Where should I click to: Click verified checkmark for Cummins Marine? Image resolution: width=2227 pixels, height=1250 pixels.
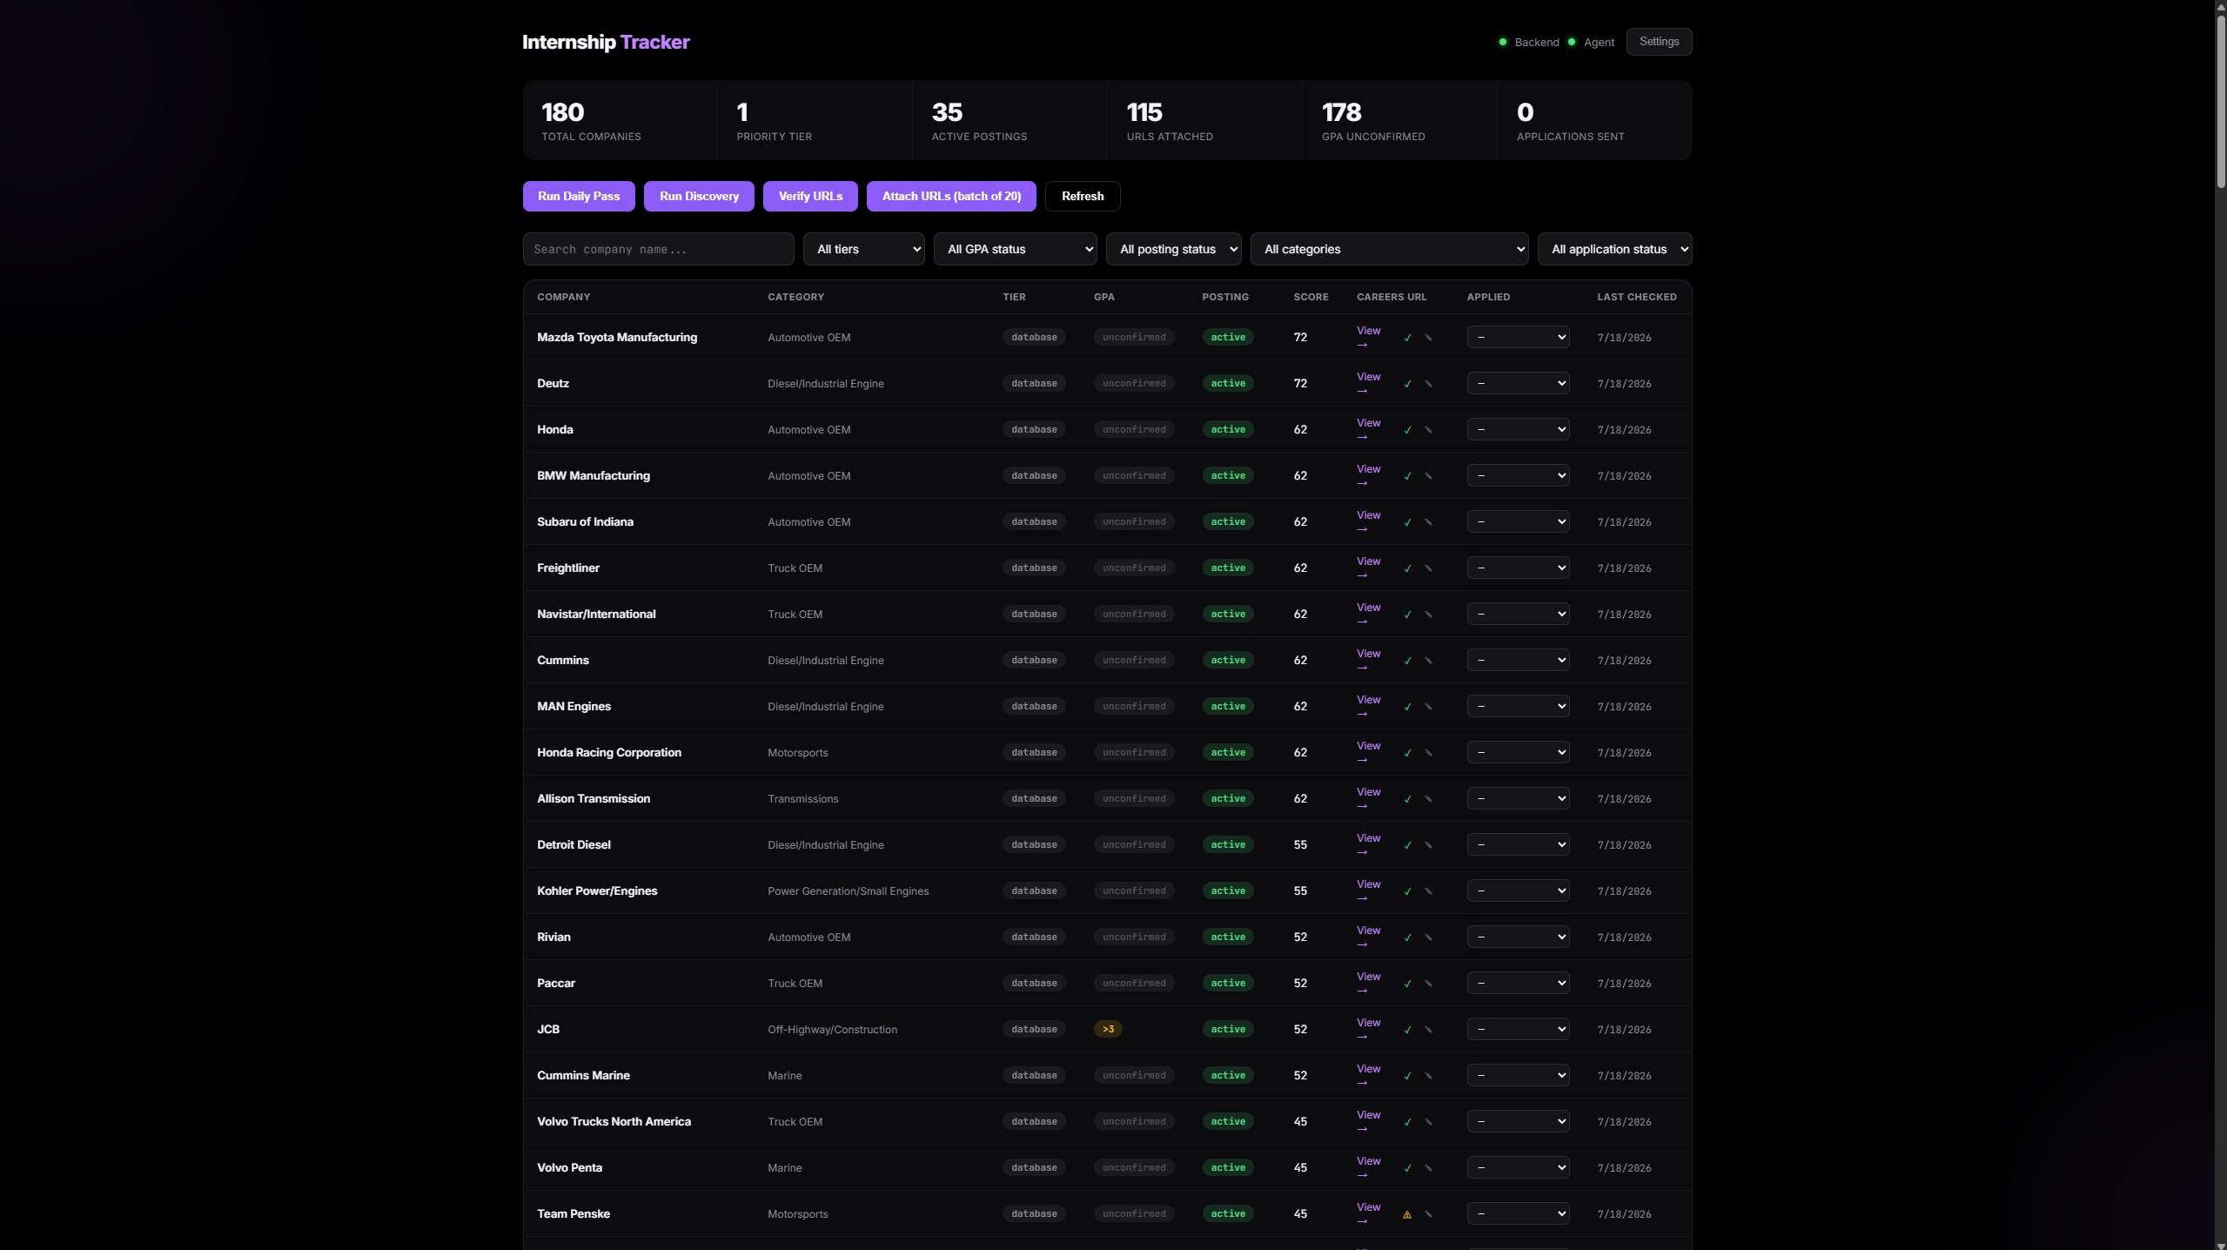(x=1407, y=1076)
